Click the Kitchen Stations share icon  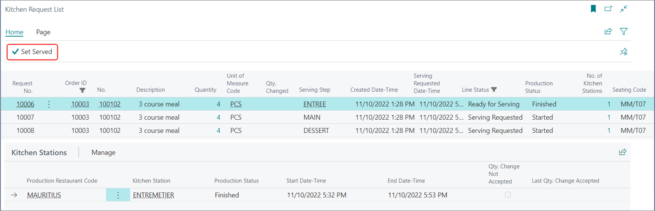pyautogui.click(x=623, y=152)
